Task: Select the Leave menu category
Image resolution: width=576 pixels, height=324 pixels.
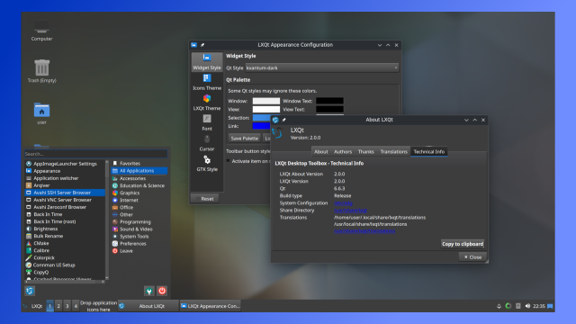Action: [139, 251]
